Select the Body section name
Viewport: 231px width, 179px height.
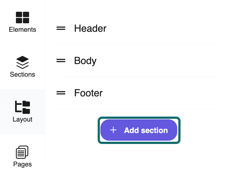tap(85, 61)
